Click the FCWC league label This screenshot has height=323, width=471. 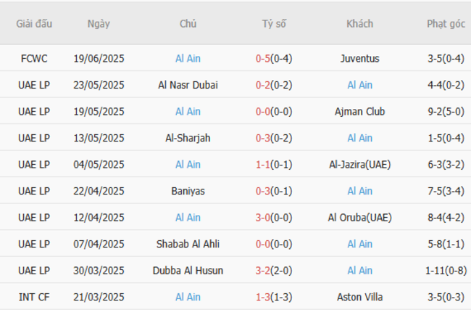(34, 58)
